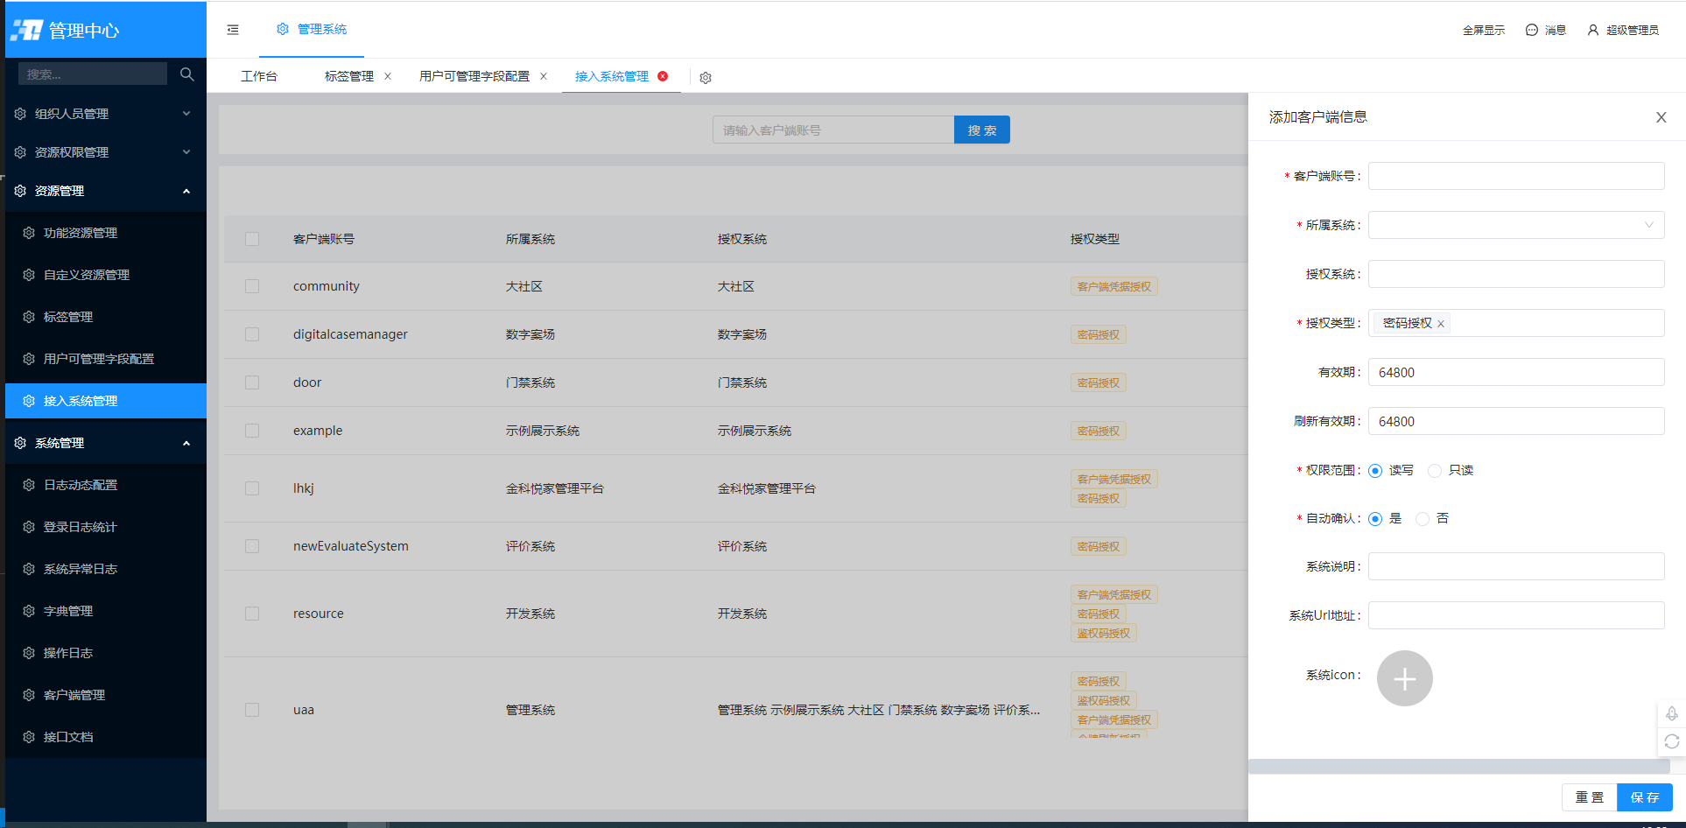Remove the 密码授权 tag
The image size is (1686, 828).
coord(1441,324)
